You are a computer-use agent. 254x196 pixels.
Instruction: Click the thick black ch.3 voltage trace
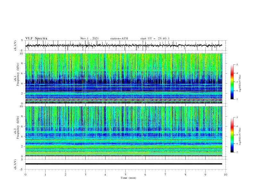(123, 164)
